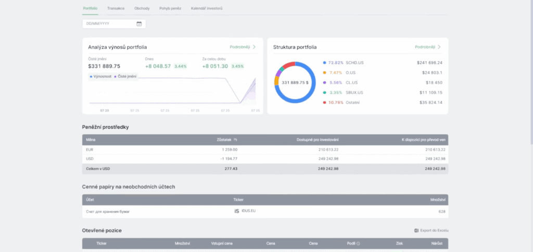Click the info icon beside Podíl column
The width and height of the screenshot is (533, 252).
(x=358, y=243)
